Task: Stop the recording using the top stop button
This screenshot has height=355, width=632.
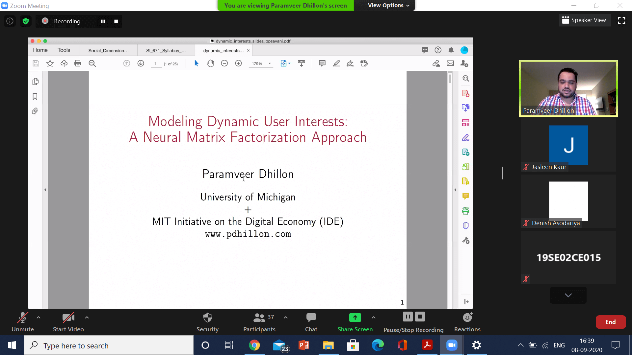Action: [x=116, y=21]
